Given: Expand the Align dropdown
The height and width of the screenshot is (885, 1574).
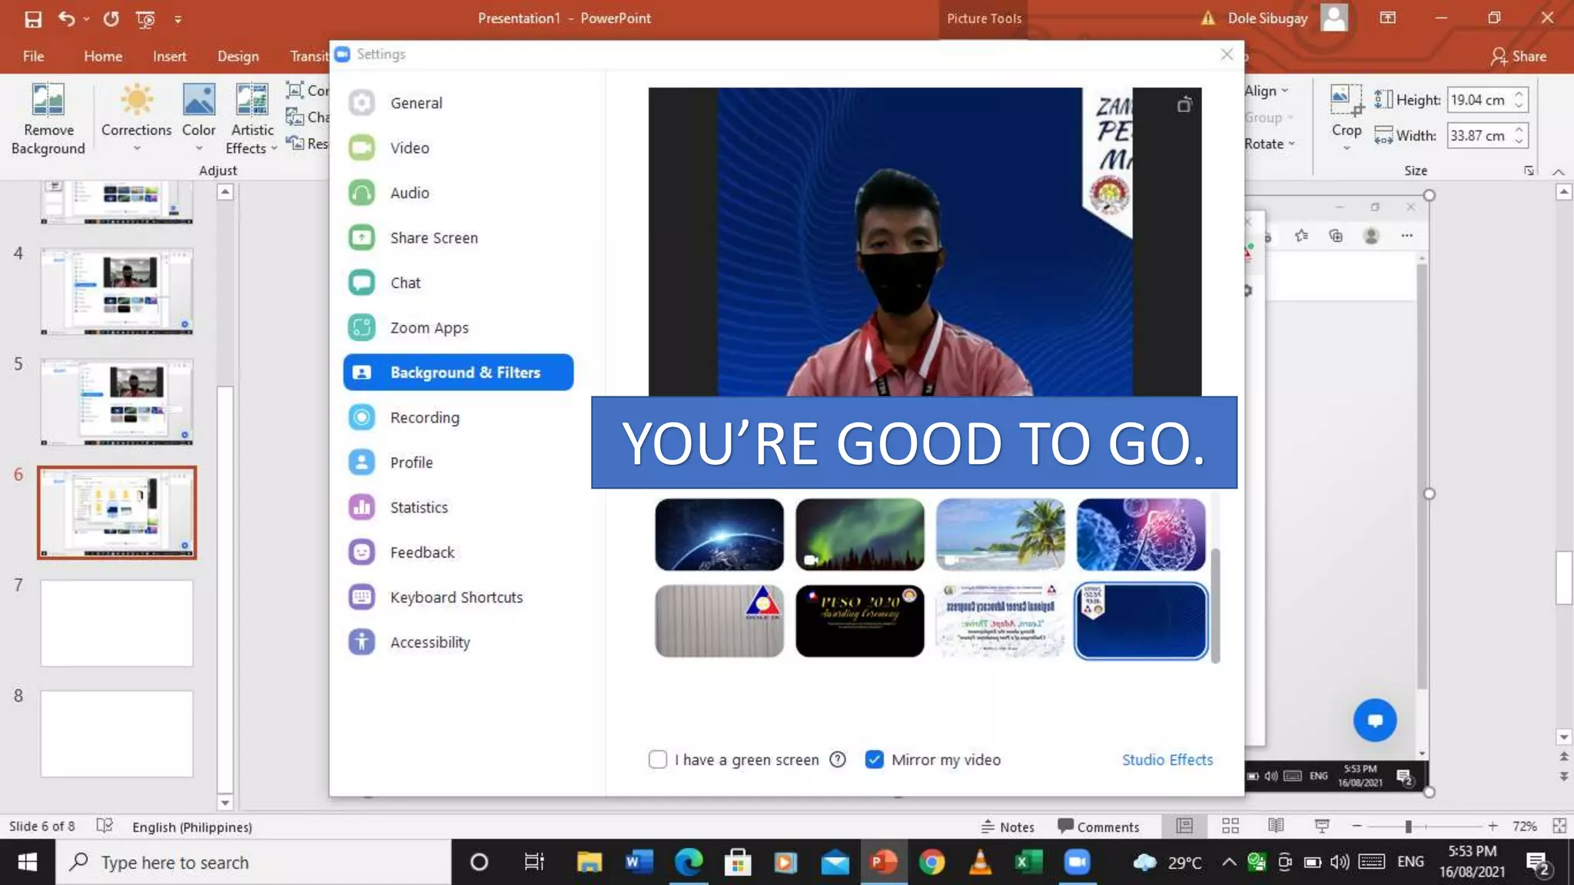Looking at the screenshot, I should click(1266, 91).
